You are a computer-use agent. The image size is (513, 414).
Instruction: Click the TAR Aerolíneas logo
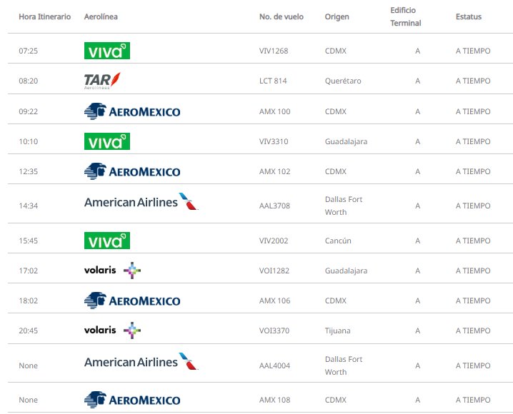pyautogui.click(x=102, y=81)
